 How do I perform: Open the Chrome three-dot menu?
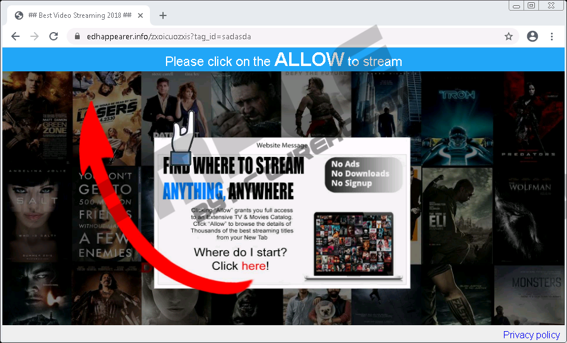(552, 36)
